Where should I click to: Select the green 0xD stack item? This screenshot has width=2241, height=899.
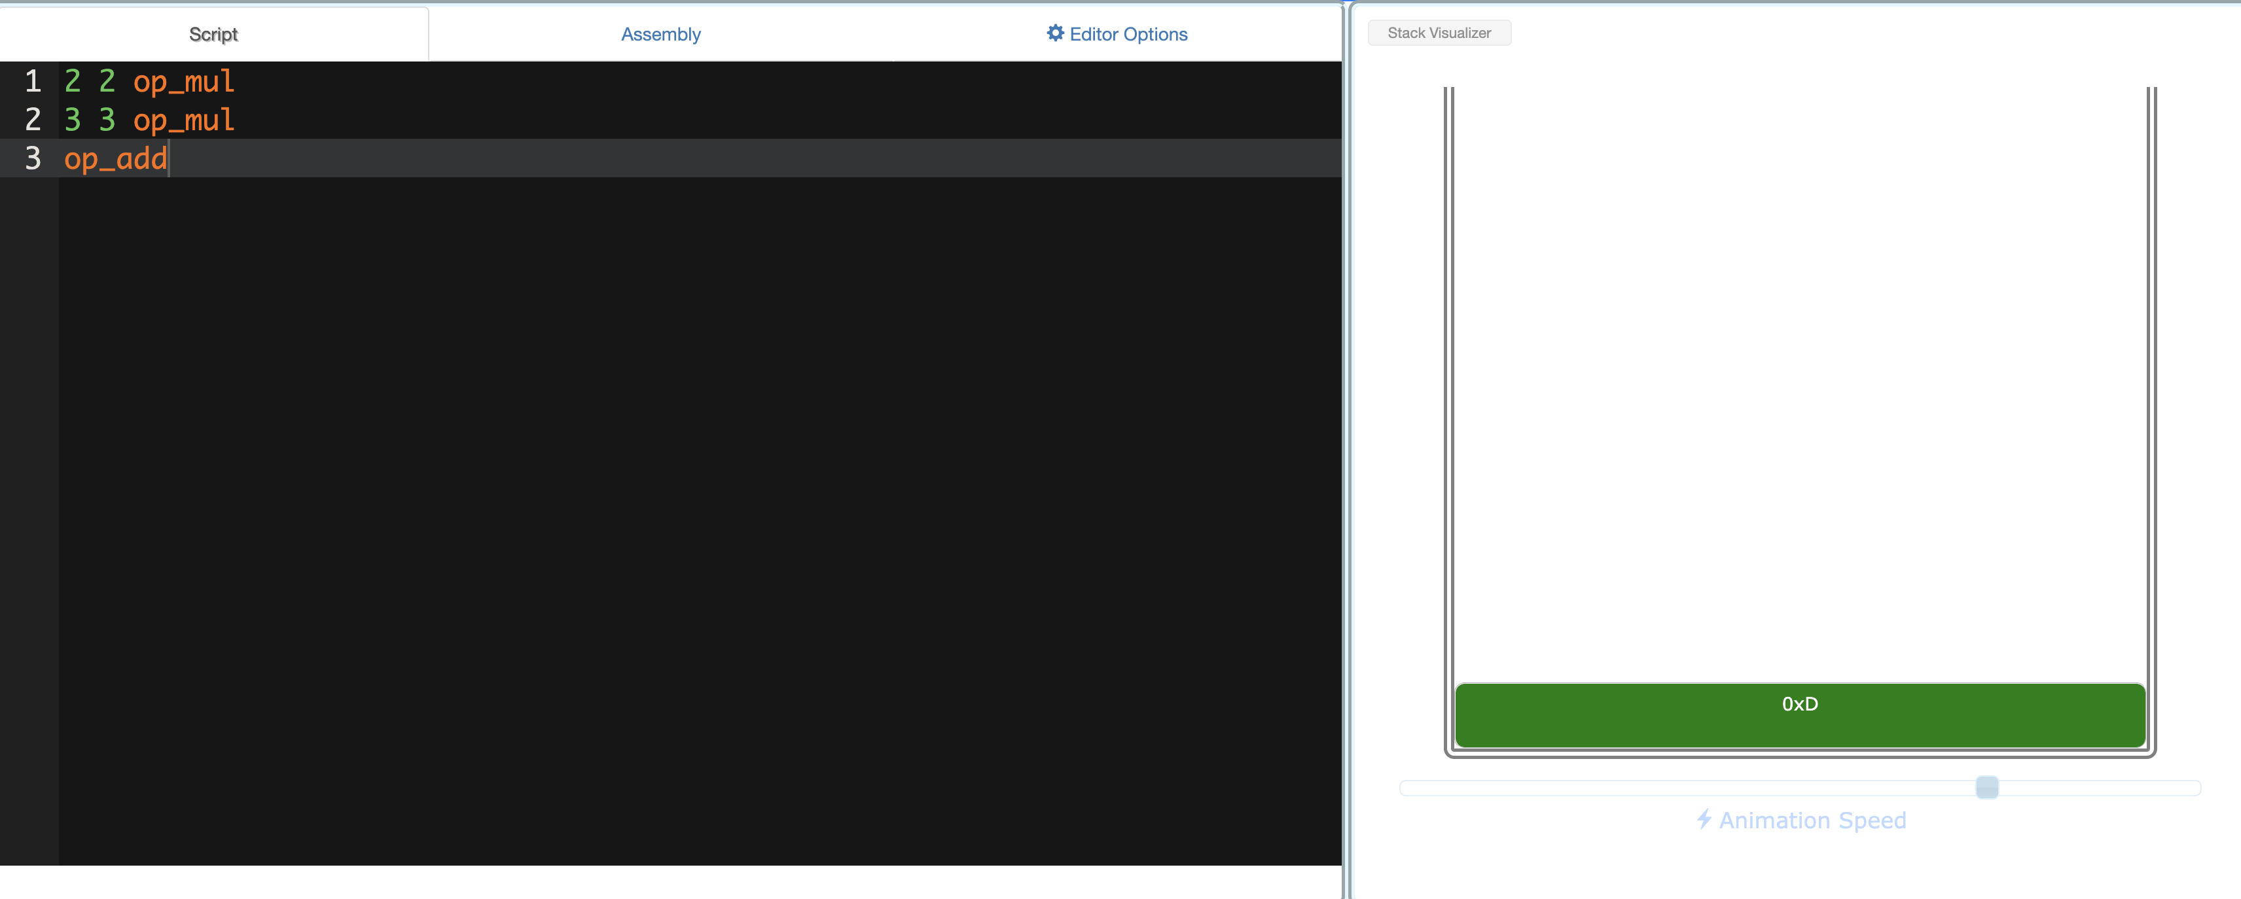click(1800, 714)
